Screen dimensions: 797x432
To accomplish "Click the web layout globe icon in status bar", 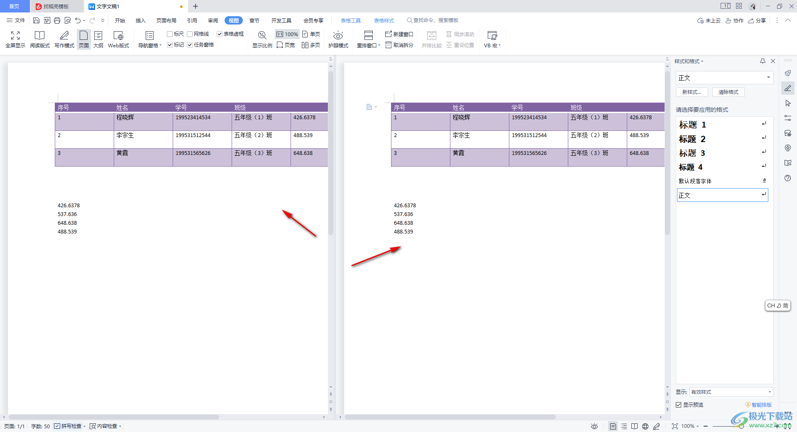I will pos(645,426).
